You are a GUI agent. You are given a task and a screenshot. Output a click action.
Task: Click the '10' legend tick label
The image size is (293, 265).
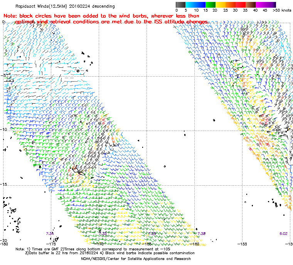coord(196,10)
